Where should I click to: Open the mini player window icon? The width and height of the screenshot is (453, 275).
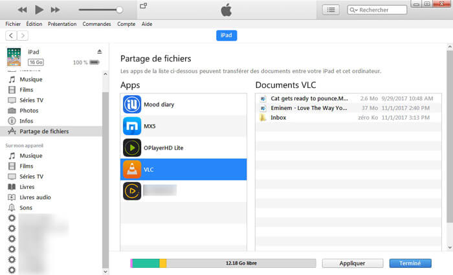(x=143, y=6)
